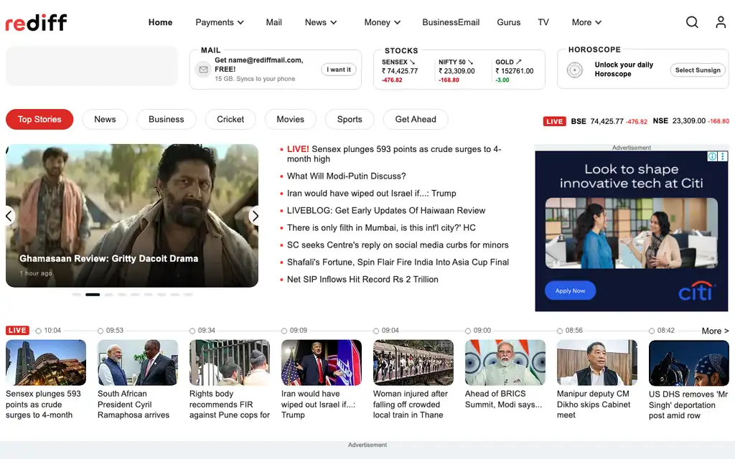Click BSE 74,425.77 ticker value
The height and width of the screenshot is (459, 735).
coord(609,121)
